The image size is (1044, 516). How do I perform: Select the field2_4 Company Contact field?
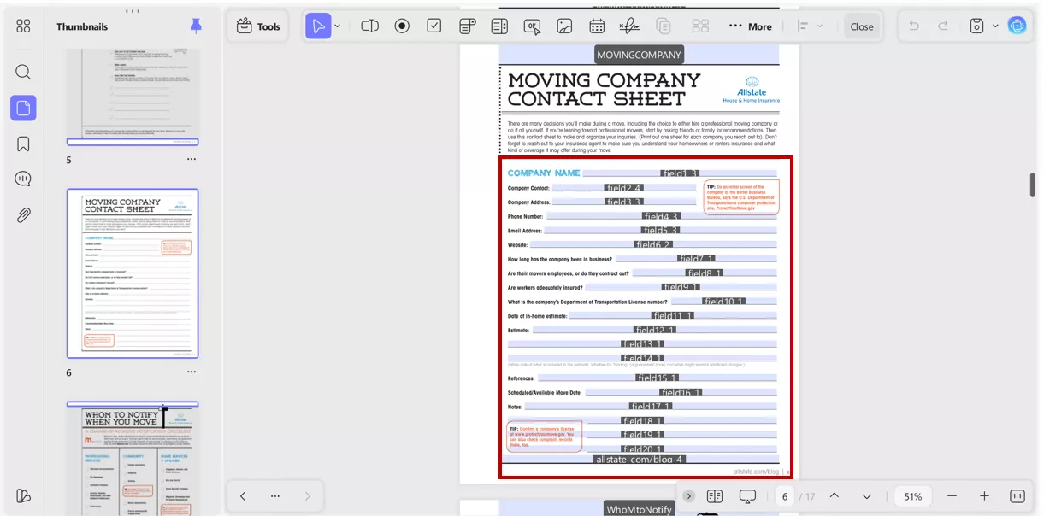click(x=626, y=188)
